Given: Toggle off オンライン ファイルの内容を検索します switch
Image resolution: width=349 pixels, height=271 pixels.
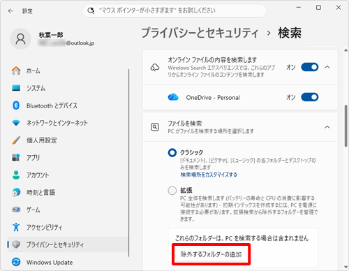Looking at the screenshot, I should (310, 67).
